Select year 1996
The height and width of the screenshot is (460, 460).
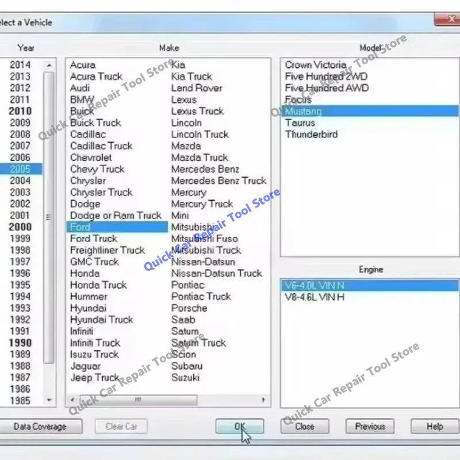coord(20,273)
